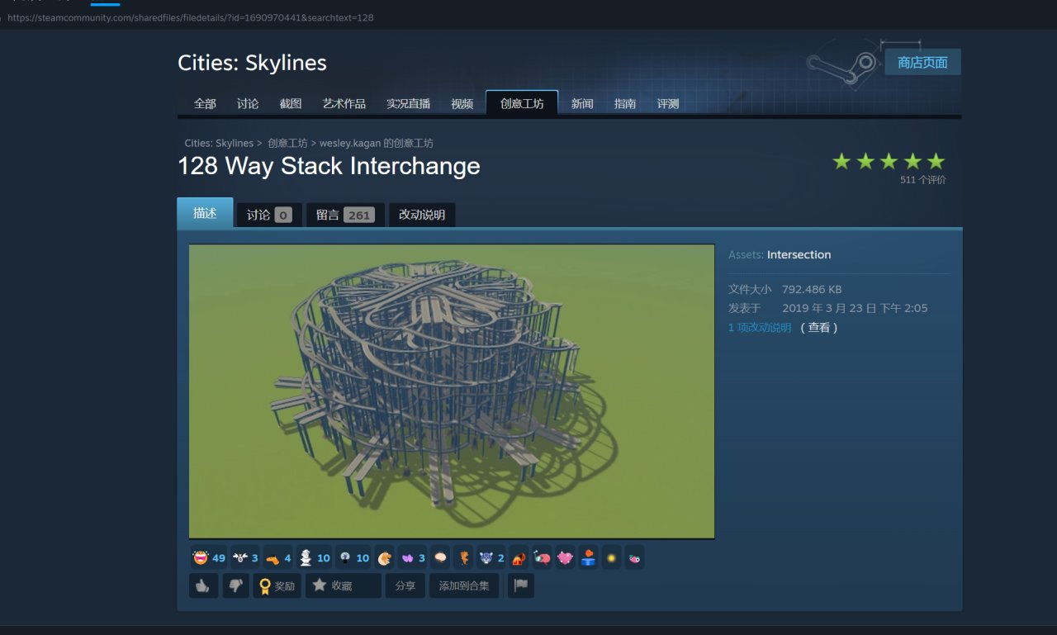Click the thumbs-down rate button
The image size is (1057, 635).
coord(236,585)
